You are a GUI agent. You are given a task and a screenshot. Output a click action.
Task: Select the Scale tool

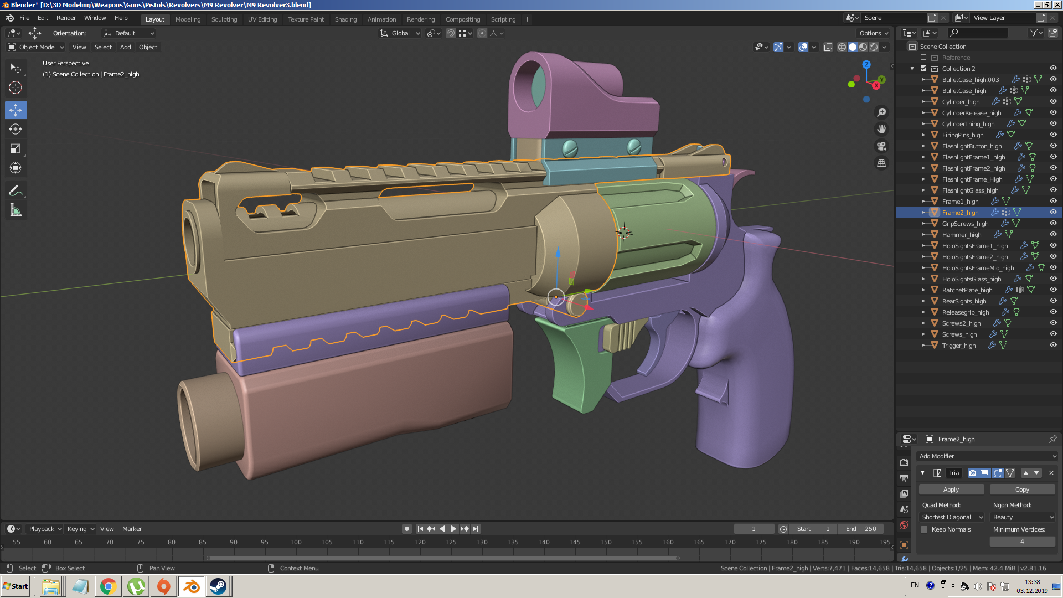pyautogui.click(x=16, y=148)
